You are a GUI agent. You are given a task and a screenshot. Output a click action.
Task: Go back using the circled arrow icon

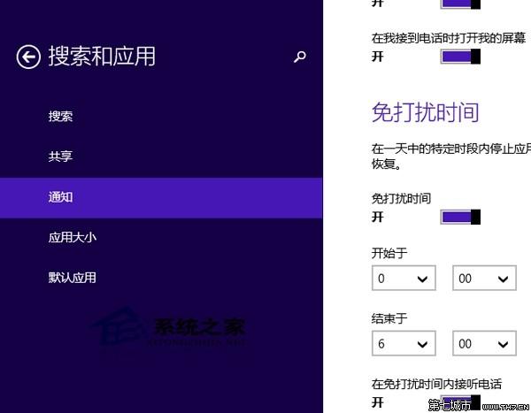28,57
